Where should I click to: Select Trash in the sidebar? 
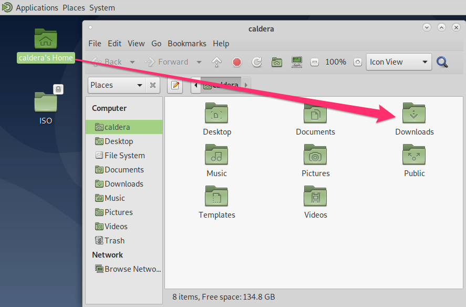[114, 240]
